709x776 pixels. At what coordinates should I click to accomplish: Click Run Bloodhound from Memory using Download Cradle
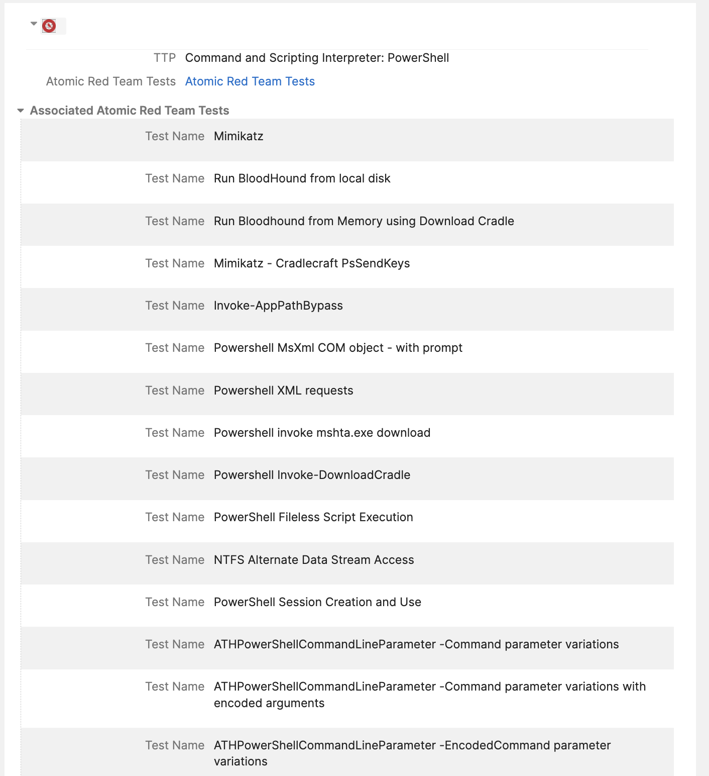(x=364, y=221)
